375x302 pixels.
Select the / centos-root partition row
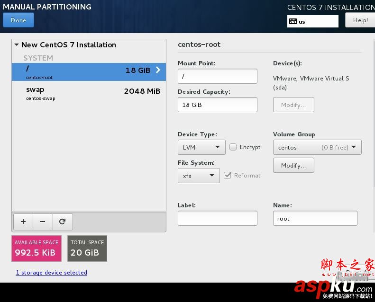89,72
